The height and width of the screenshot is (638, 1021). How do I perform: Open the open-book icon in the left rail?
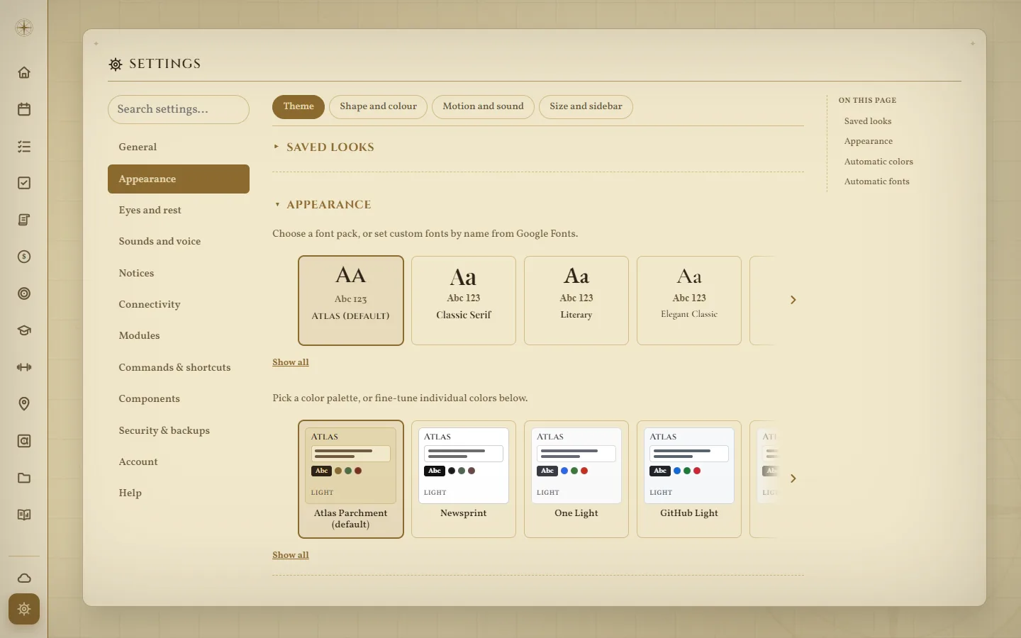[24, 515]
